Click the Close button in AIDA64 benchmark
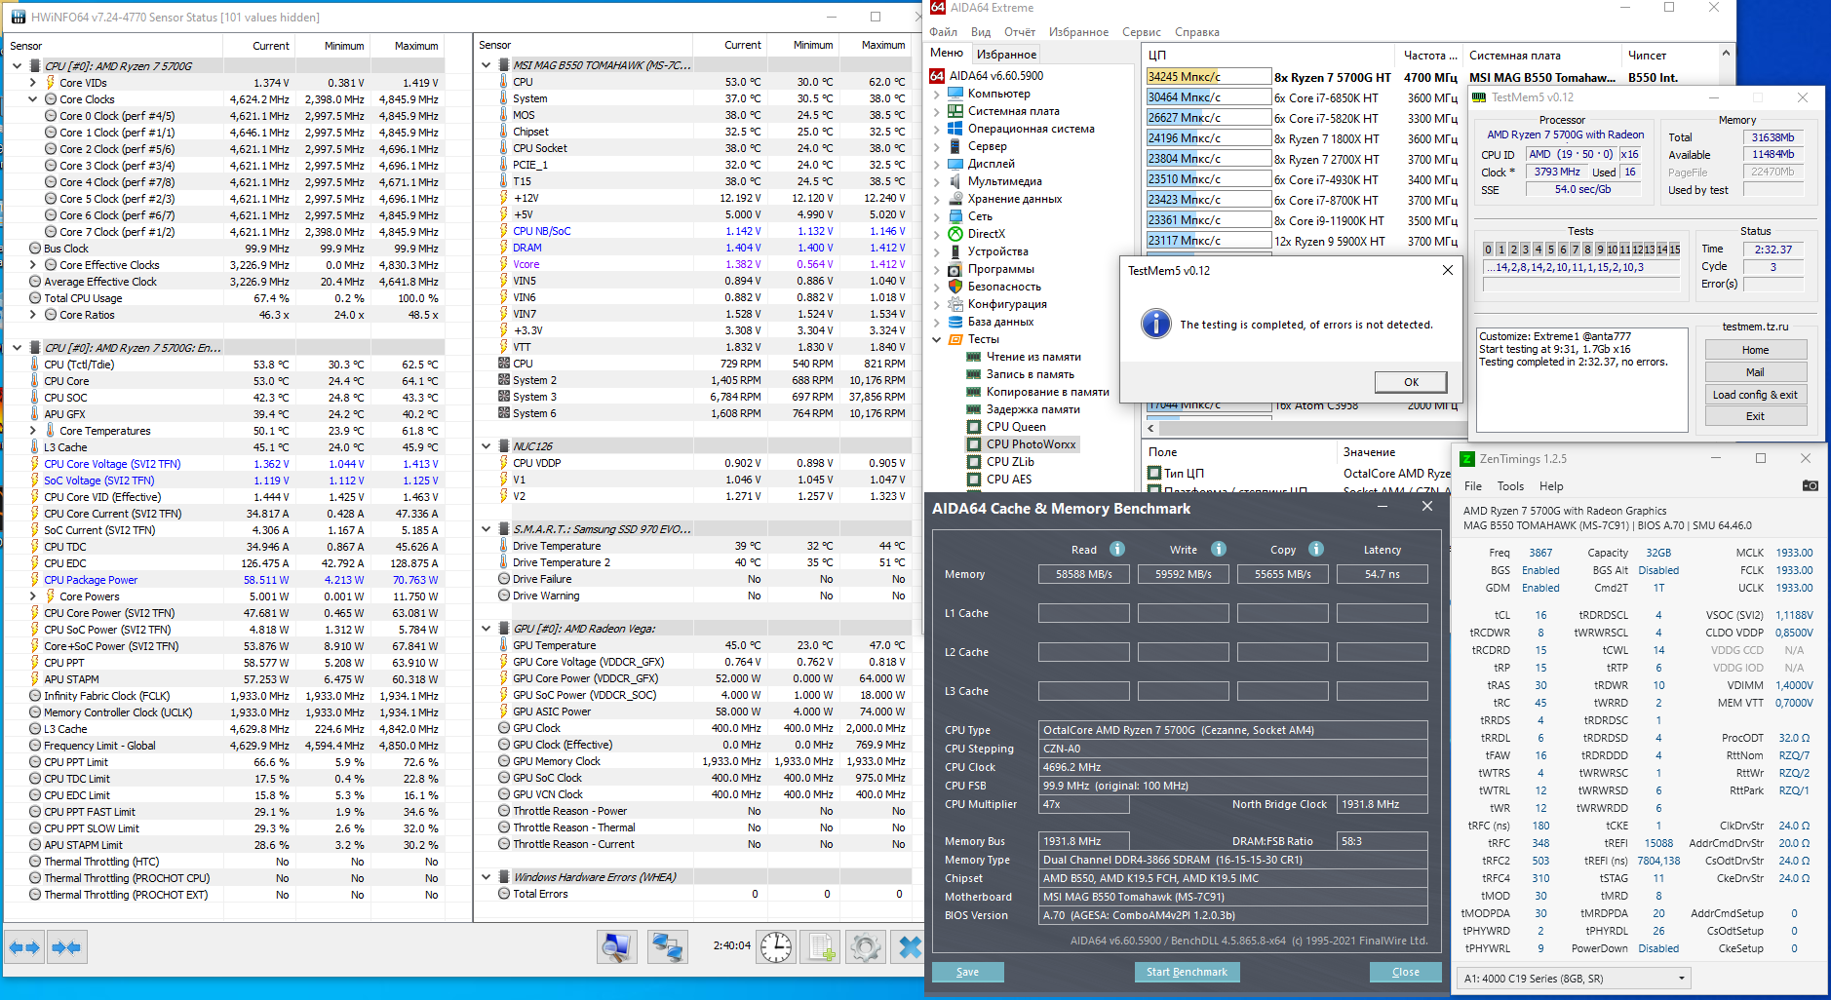This screenshot has width=1831, height=1000. tap(1405, 972)
